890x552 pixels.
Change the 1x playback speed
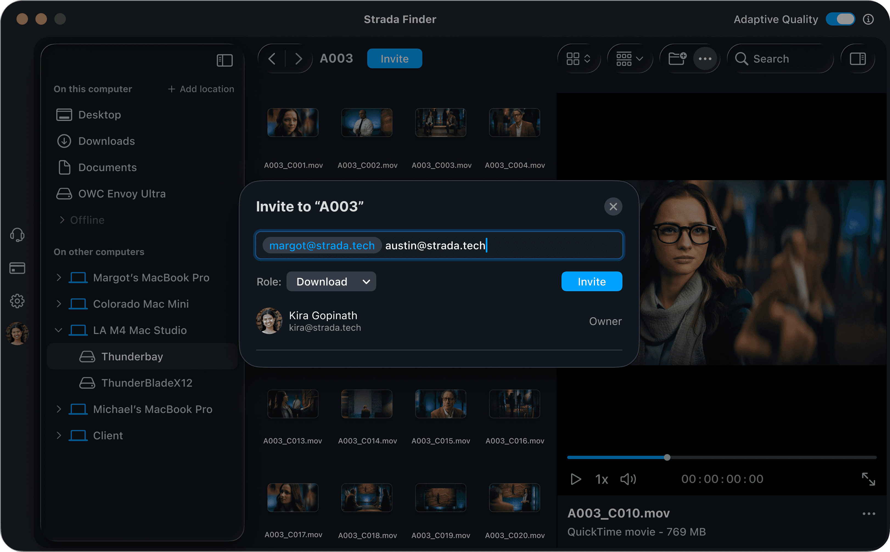click(601, 479)
